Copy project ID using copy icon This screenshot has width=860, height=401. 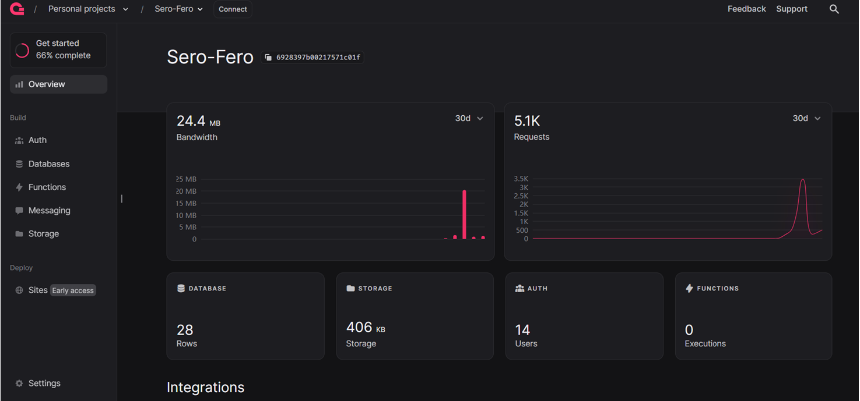tap(268, 58)
